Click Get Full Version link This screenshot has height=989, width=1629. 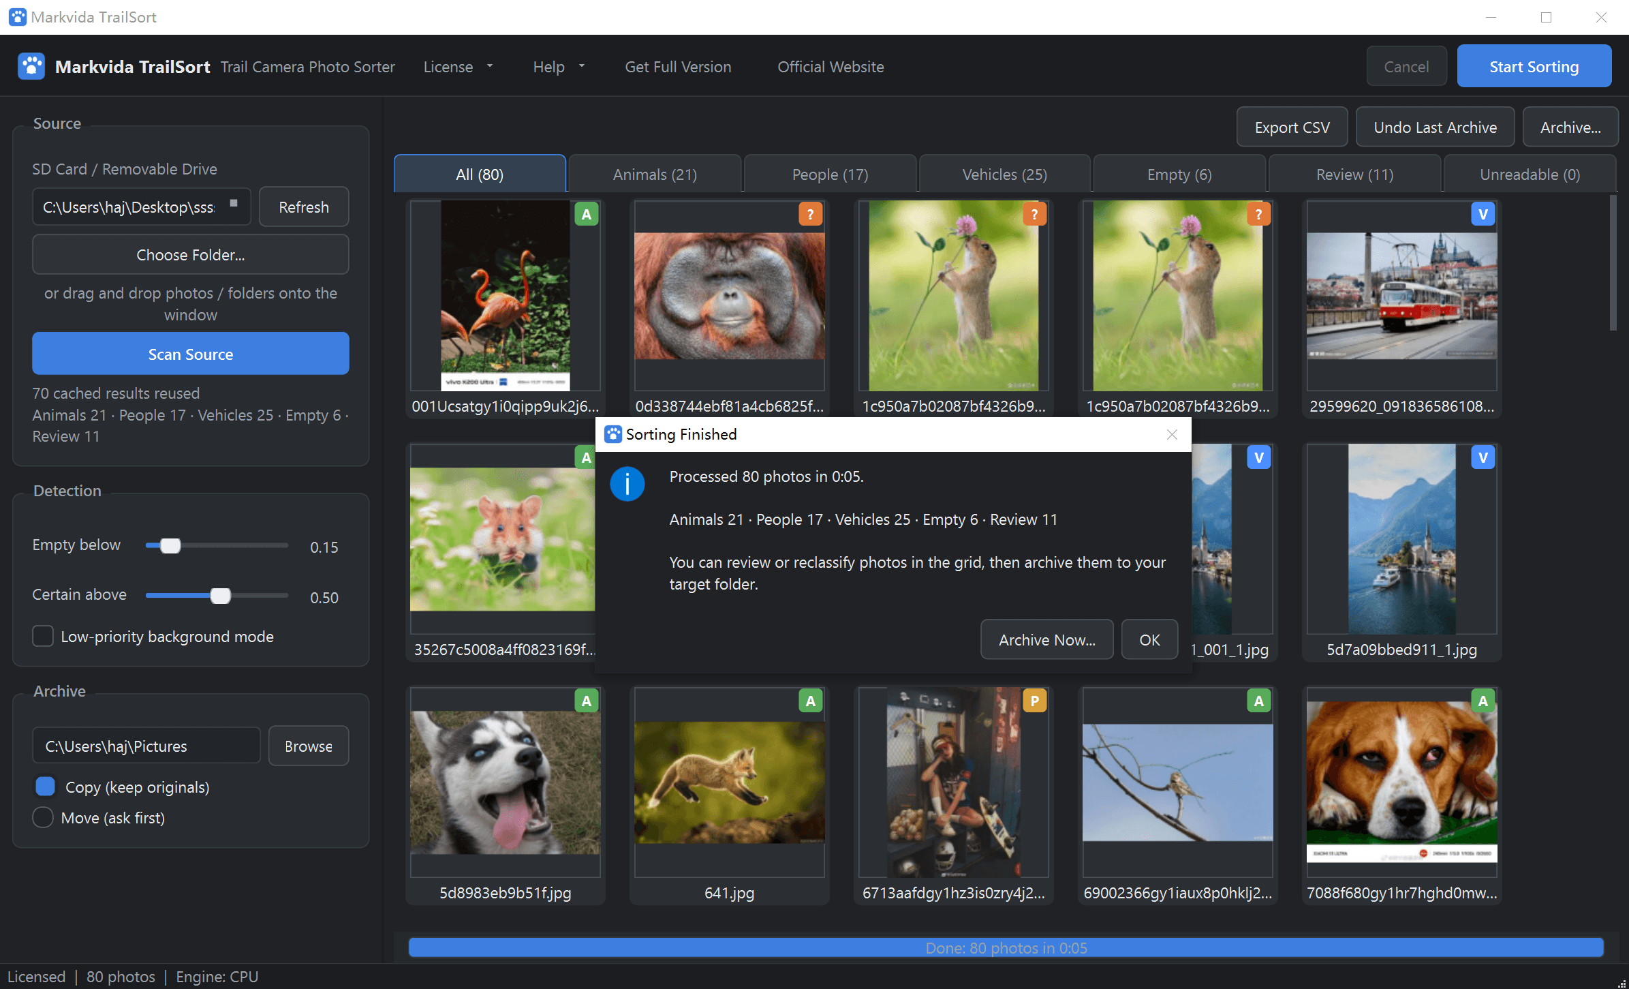tap(678, 67)
